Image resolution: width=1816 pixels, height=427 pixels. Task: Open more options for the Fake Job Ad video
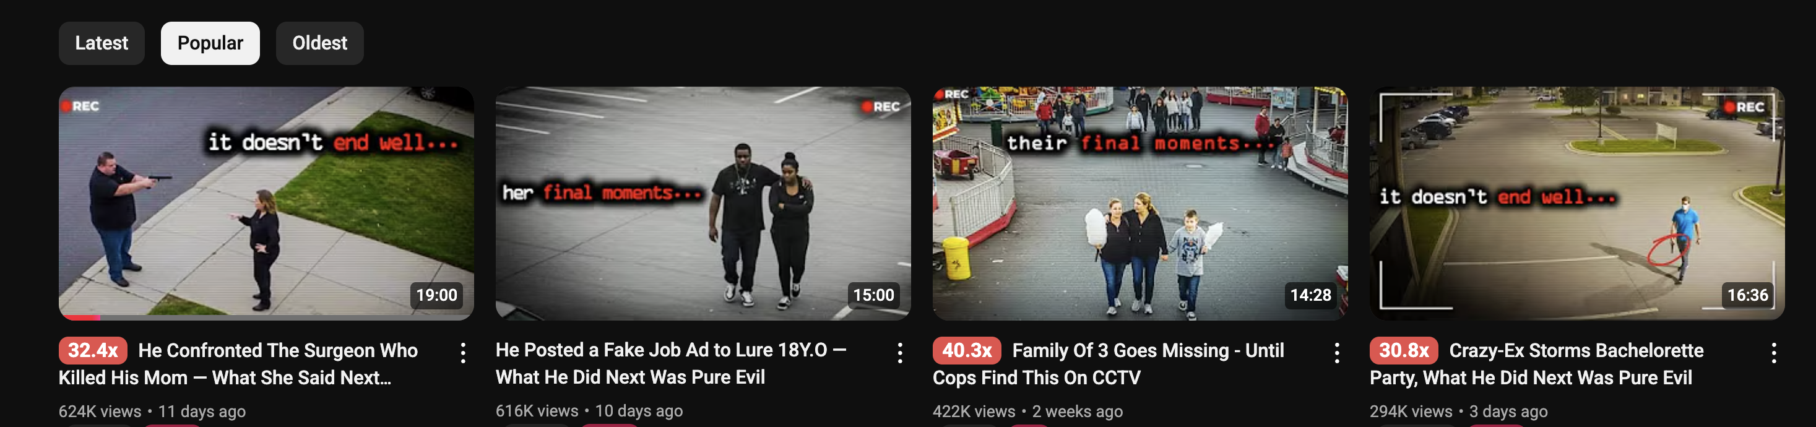pyautogui.click(x=900, y=353)
